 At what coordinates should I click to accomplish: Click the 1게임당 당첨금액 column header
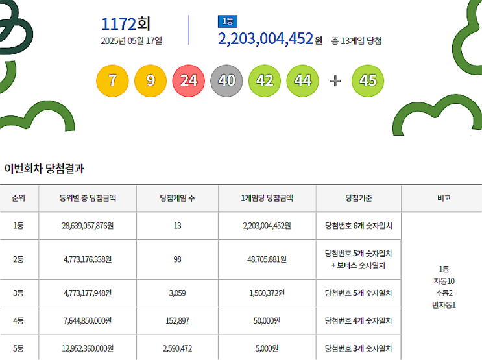[267, 198]
